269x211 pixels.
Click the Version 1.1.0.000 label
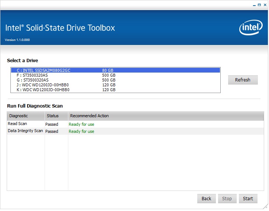17,40
